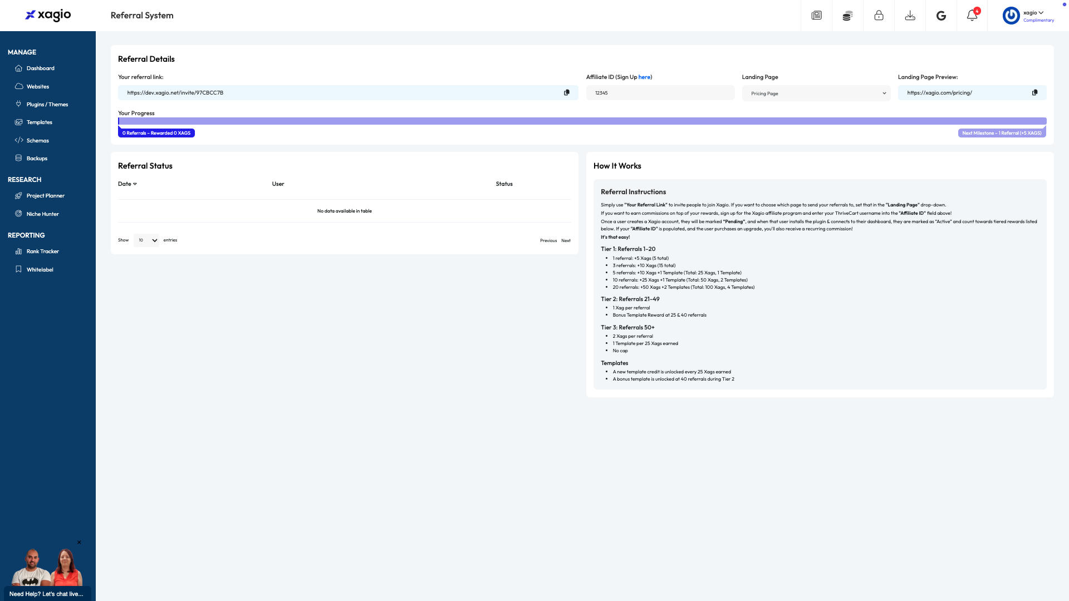Click the 'Tier 2: Referrals 21–49' heading
Image resolution: width=1069 pixels, height=601 pixels.
coord(630,299)
